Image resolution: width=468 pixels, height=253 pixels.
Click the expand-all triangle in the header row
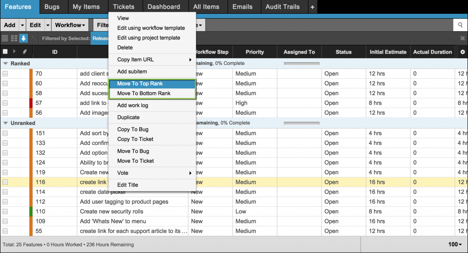pos(14,51)
